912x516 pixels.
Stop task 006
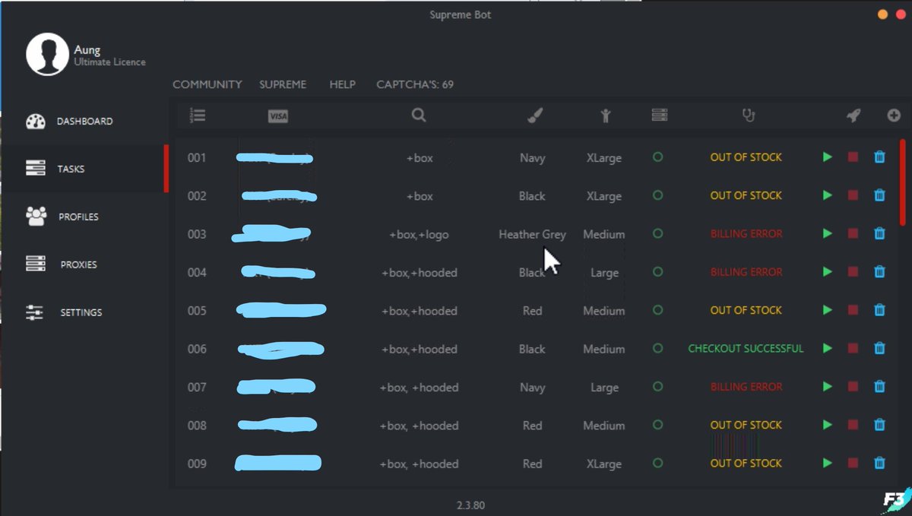[x=853, y=348]
